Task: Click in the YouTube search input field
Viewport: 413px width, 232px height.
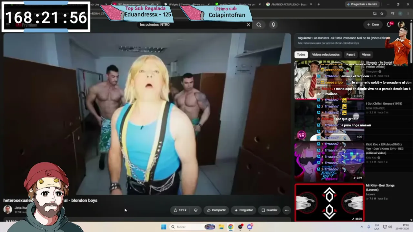Action: [192, 25]
